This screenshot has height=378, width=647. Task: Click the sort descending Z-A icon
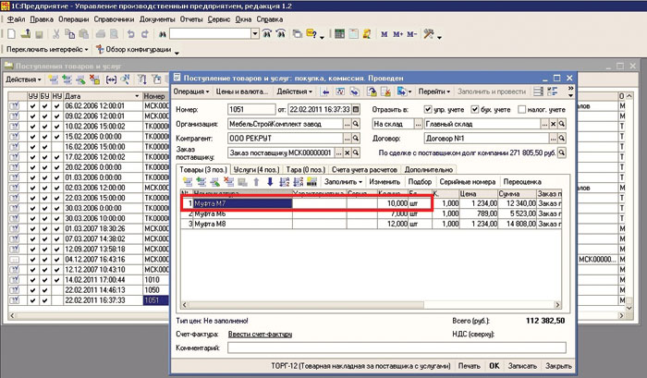(x=299, y=182)
